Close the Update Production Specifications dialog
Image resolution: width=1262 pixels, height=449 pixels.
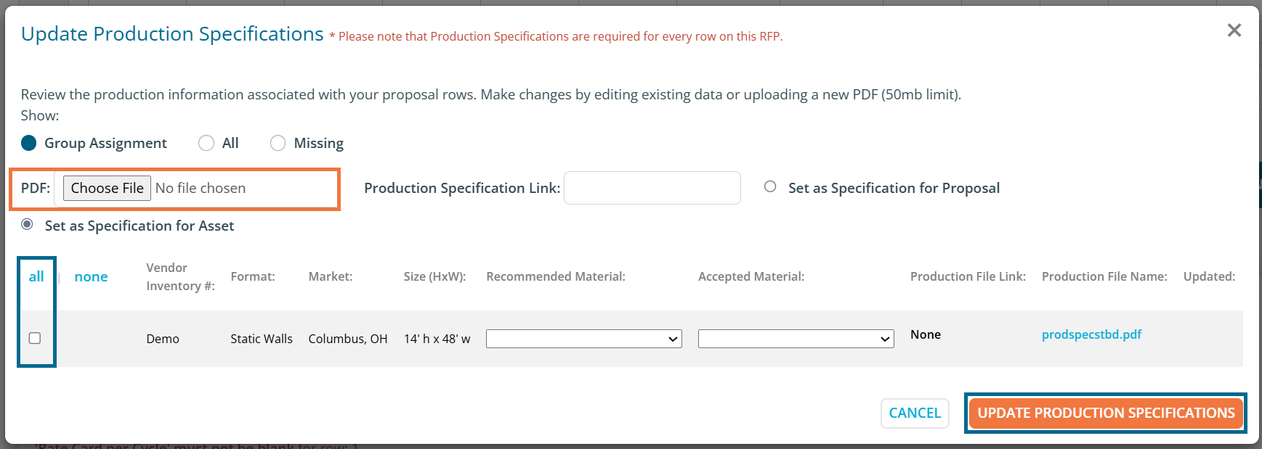(x=1234, y=30)
